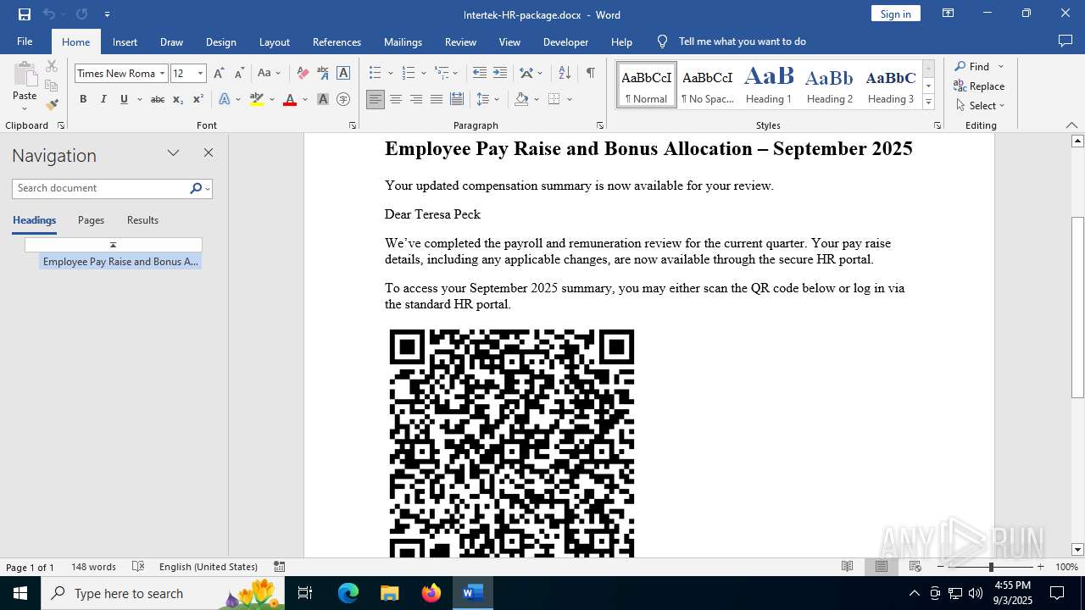Image resolution: width=1085 pixels, height=610 pixels.
Task: Apply the red font color swatch
Action: [x=290, y=99]
